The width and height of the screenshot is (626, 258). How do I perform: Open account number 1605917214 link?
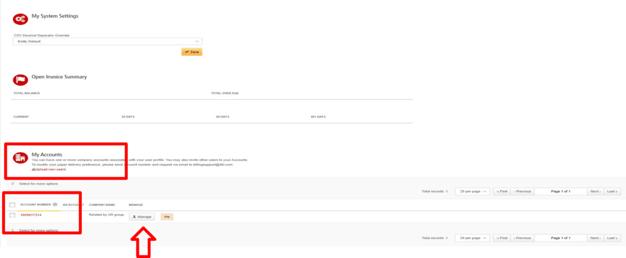pos(31,215)
